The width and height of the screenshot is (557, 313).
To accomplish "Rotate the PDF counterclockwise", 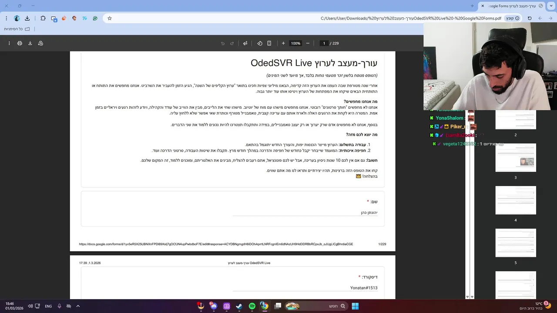I will (x=260, y=43).
